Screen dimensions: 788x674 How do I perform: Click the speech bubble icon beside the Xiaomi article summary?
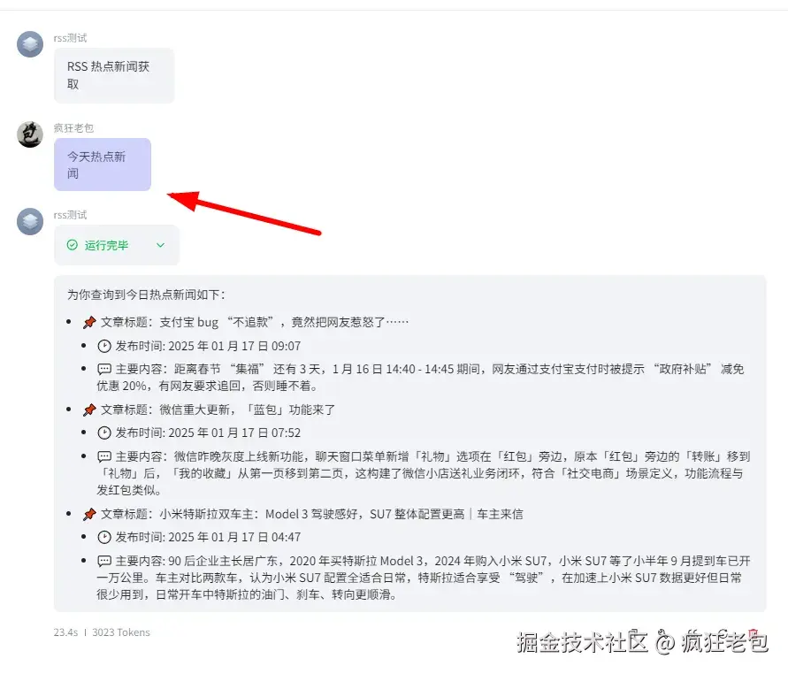104,559
